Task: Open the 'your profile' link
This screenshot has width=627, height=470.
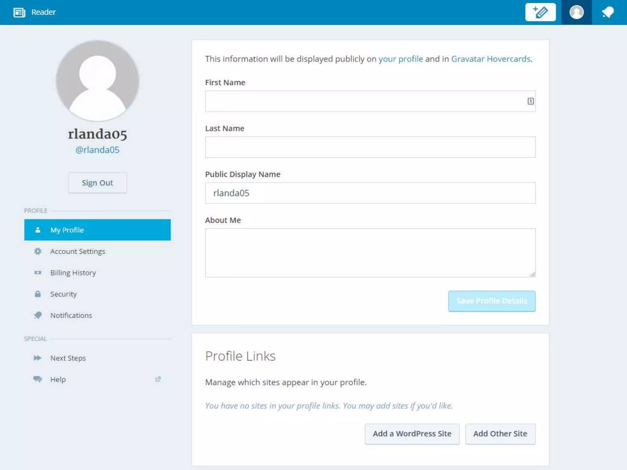Action: [400, 59]
